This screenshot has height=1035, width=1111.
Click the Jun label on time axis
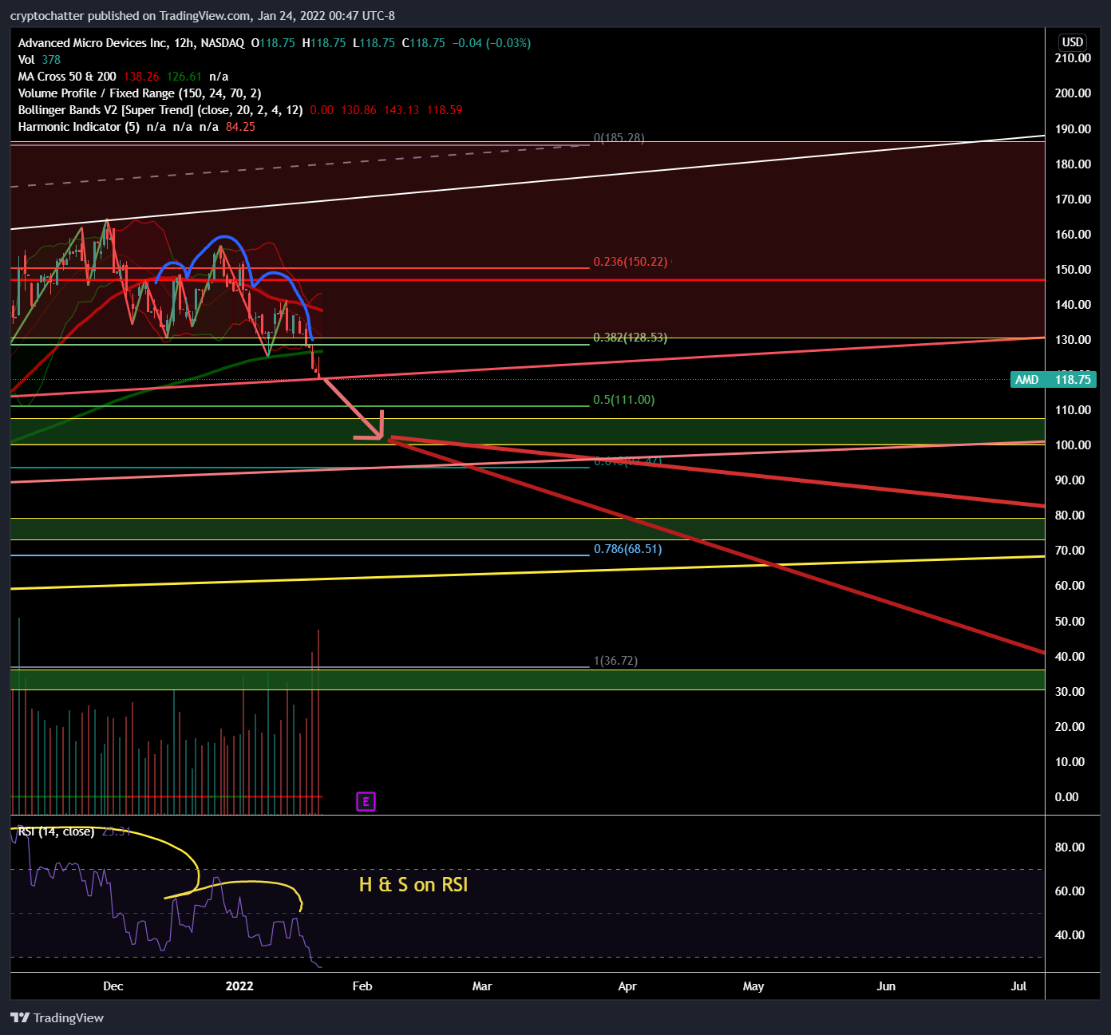point(886,986)
